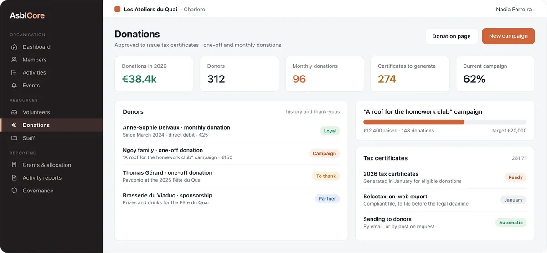This screenshot has width=547, height=253.
Task: Click the Ready status badge
Action: (516, 177)
